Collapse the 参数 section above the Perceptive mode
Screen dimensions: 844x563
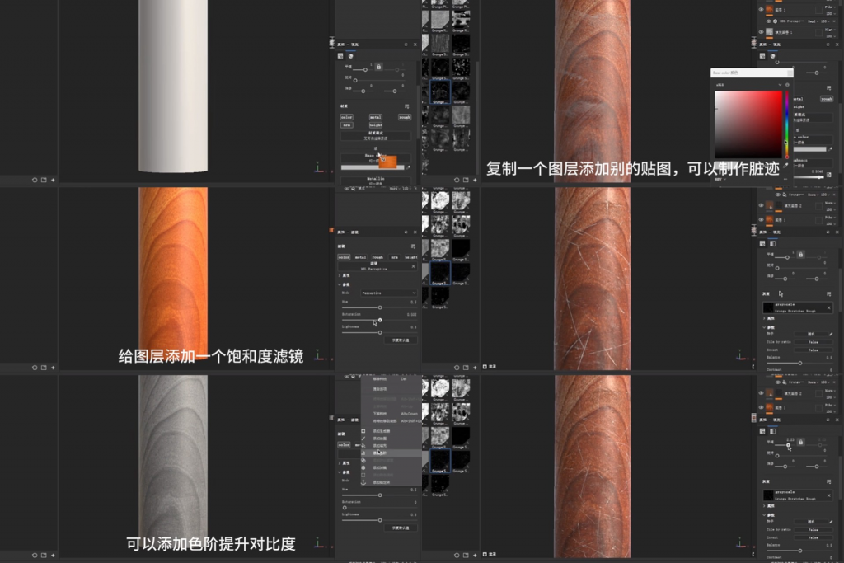(340, 284)
